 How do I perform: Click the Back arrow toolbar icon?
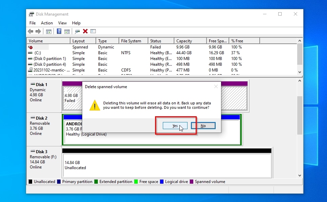[30, 32]
